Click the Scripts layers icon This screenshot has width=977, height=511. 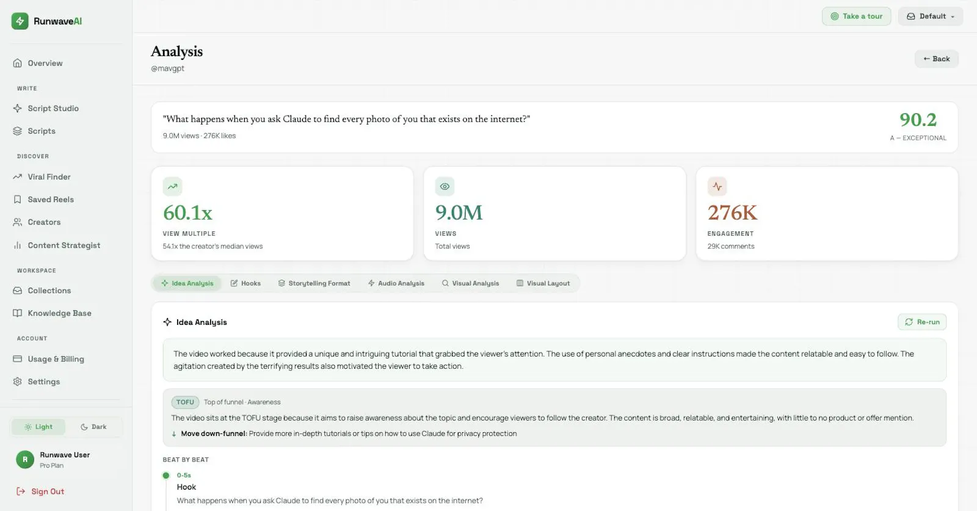(x=18, y=131)
